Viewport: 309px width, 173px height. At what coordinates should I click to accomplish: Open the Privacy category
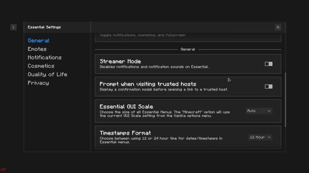[x=38, y=83]
